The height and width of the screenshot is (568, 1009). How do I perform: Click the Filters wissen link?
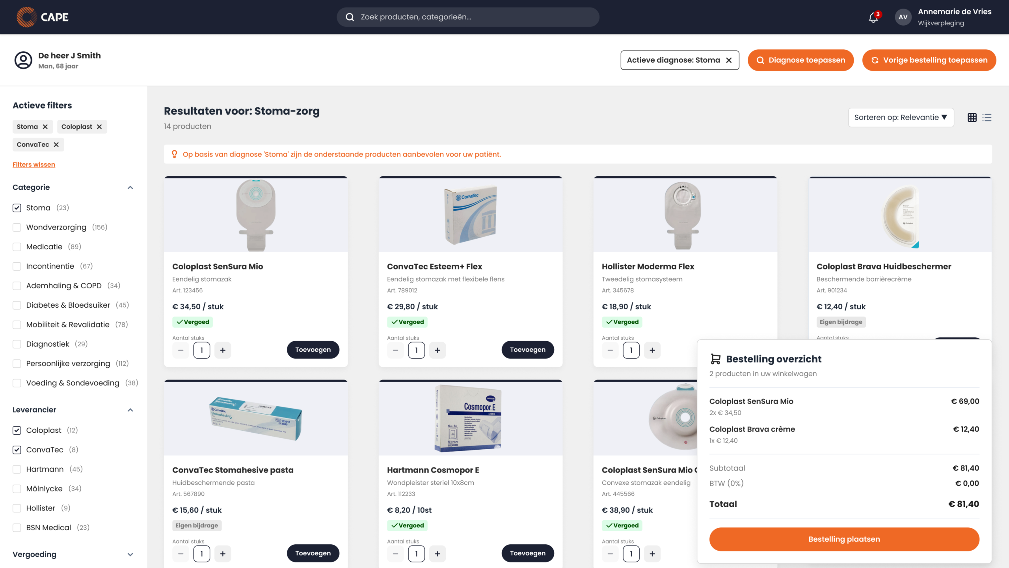(34, 164)
